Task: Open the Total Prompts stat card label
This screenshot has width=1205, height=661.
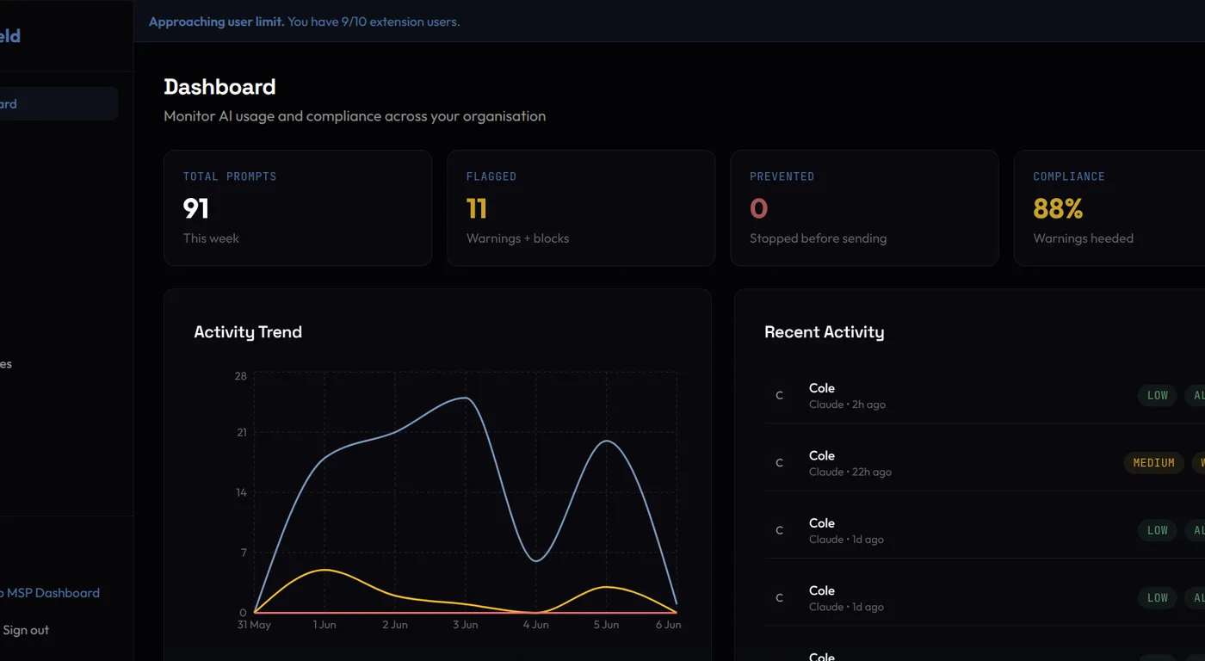Action: coord(230,176)
